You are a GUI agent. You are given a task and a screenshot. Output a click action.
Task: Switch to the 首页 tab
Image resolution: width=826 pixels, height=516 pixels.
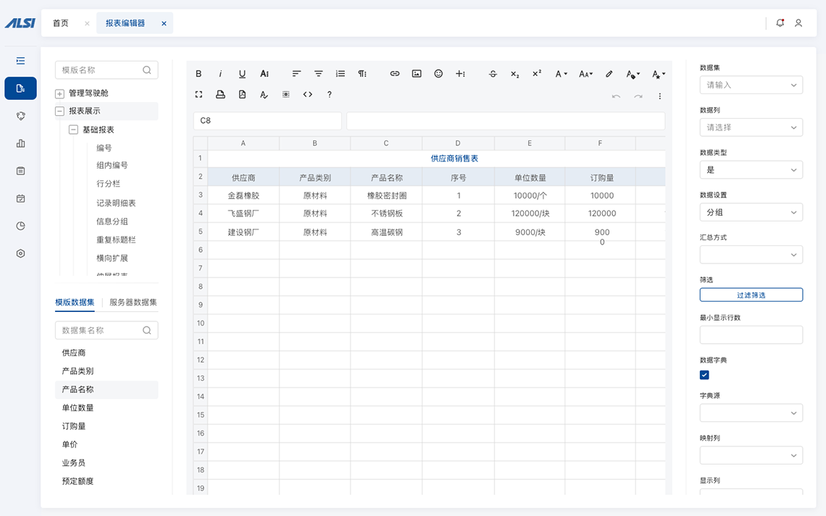coord(61,23)
